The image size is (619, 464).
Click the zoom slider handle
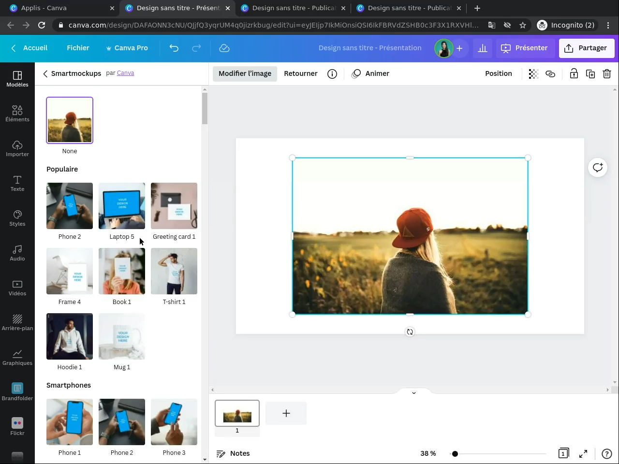coord(455,453)
